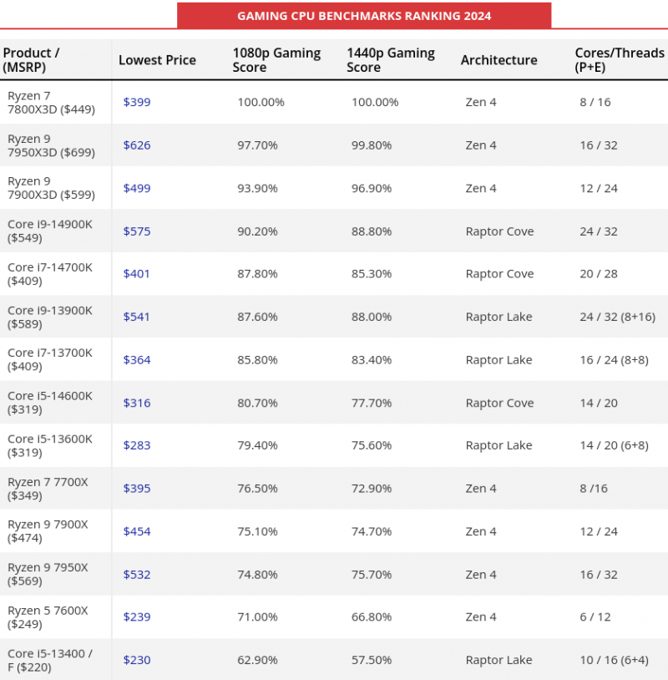Open the $230 Core i5-13400 price link
The image size is (668, 680).
137,660
